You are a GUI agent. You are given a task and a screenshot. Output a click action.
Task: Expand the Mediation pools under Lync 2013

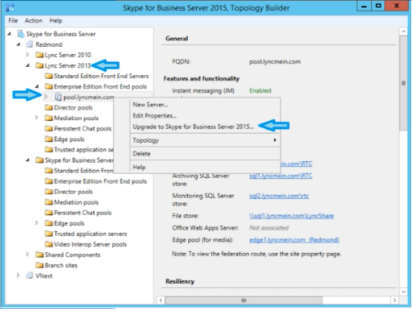[37, 118]
